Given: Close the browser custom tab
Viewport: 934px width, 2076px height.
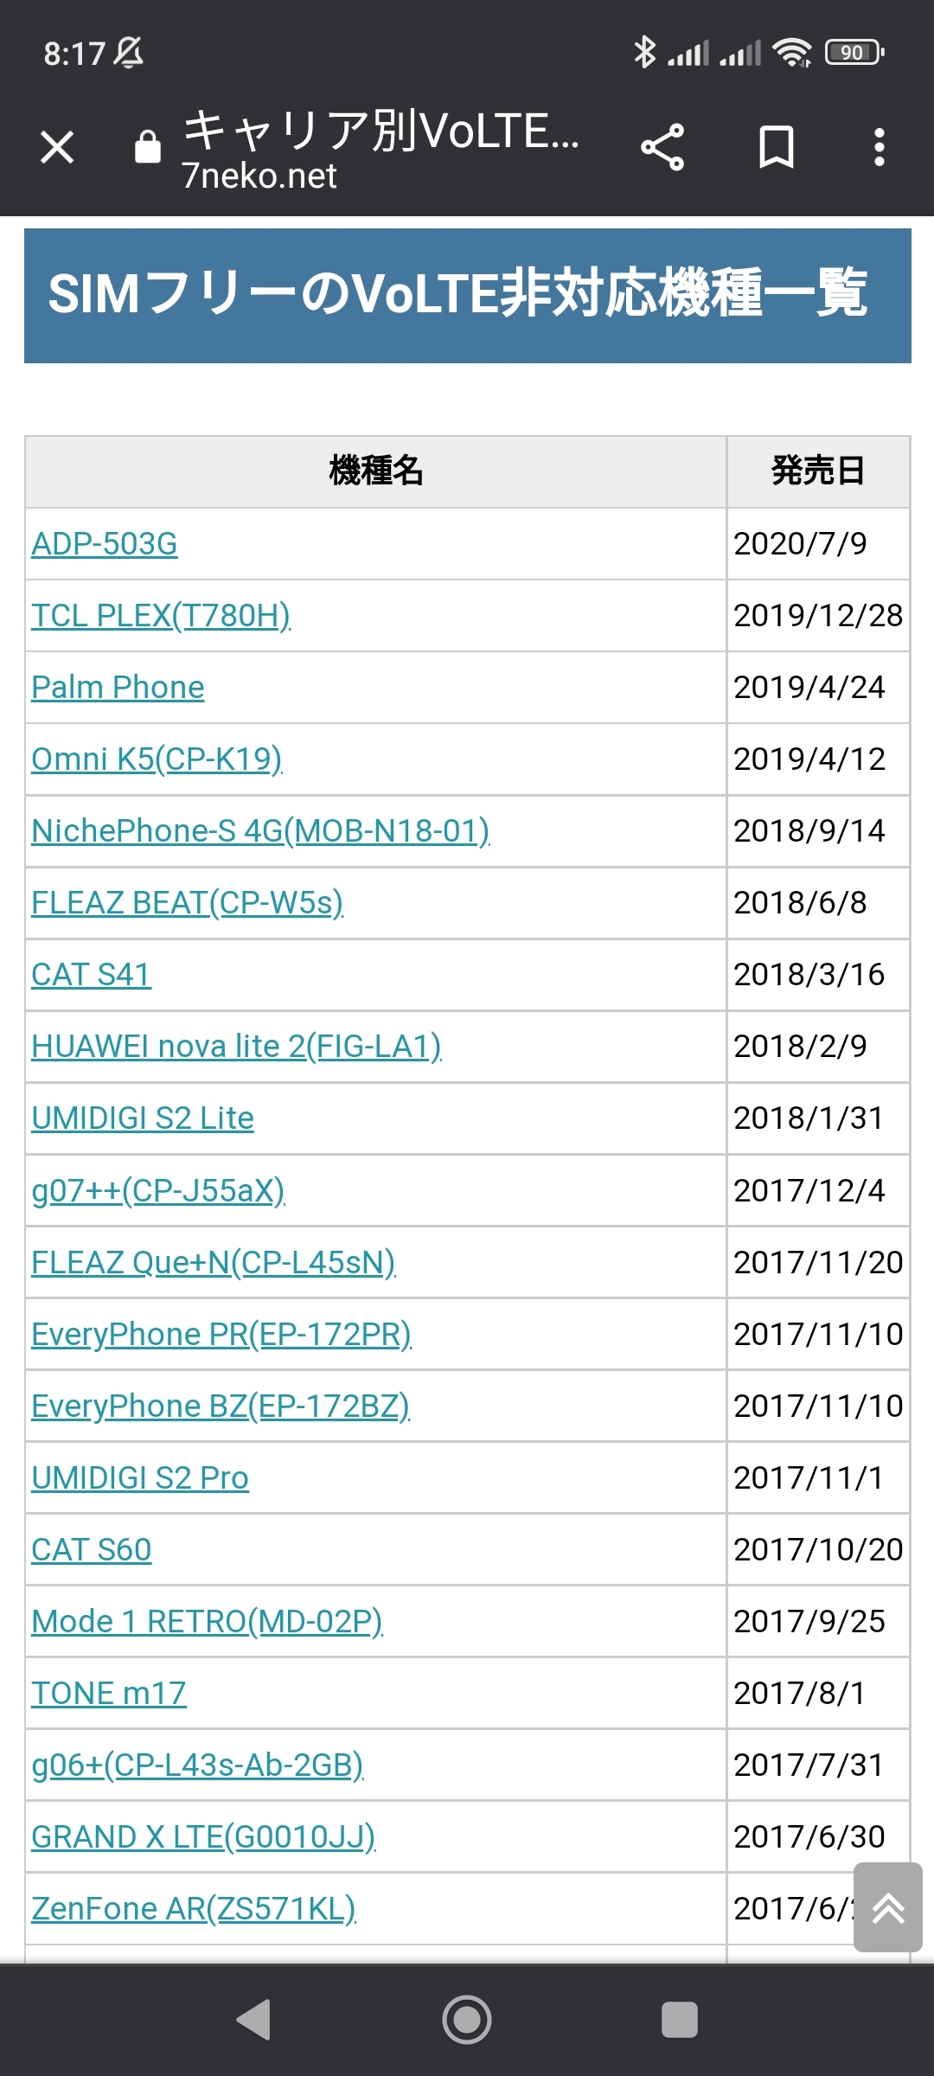Looking at the screenshot, I should coord(57,147).
